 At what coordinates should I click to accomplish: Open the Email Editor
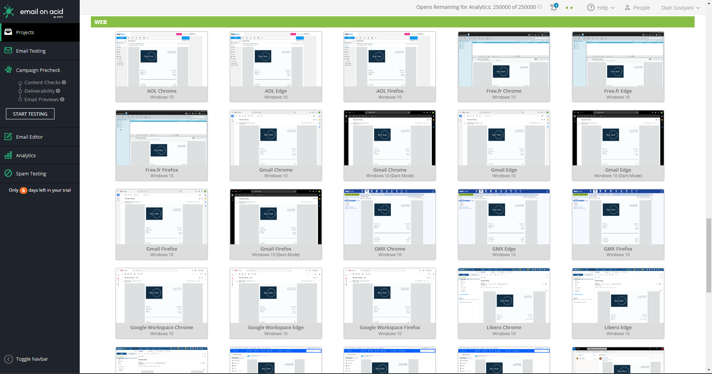click(29, 137)
